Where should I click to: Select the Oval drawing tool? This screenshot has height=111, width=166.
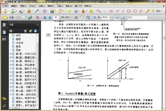point(135,11)
